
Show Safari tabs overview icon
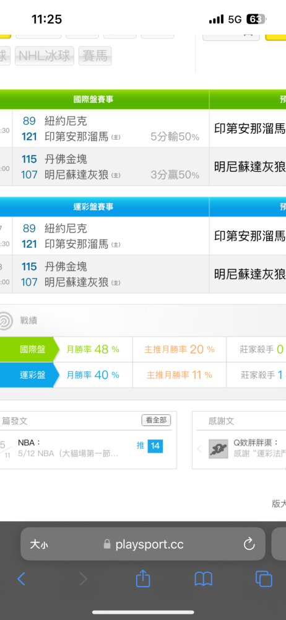click(x=264, y=579)
